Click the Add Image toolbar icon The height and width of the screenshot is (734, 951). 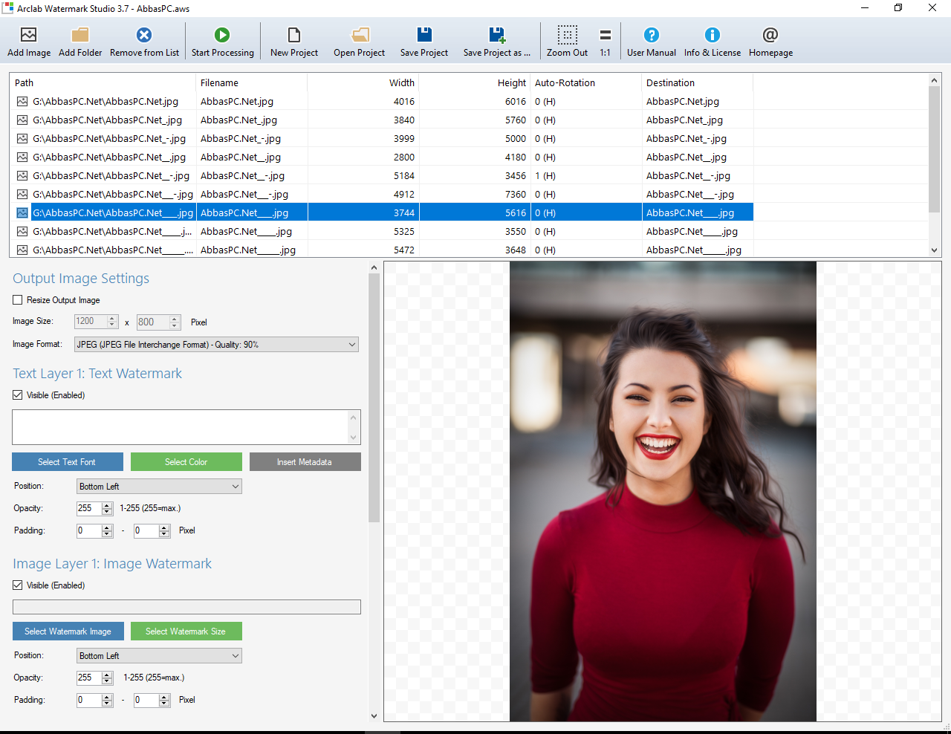pyautogui.click(x=29, y=35)
